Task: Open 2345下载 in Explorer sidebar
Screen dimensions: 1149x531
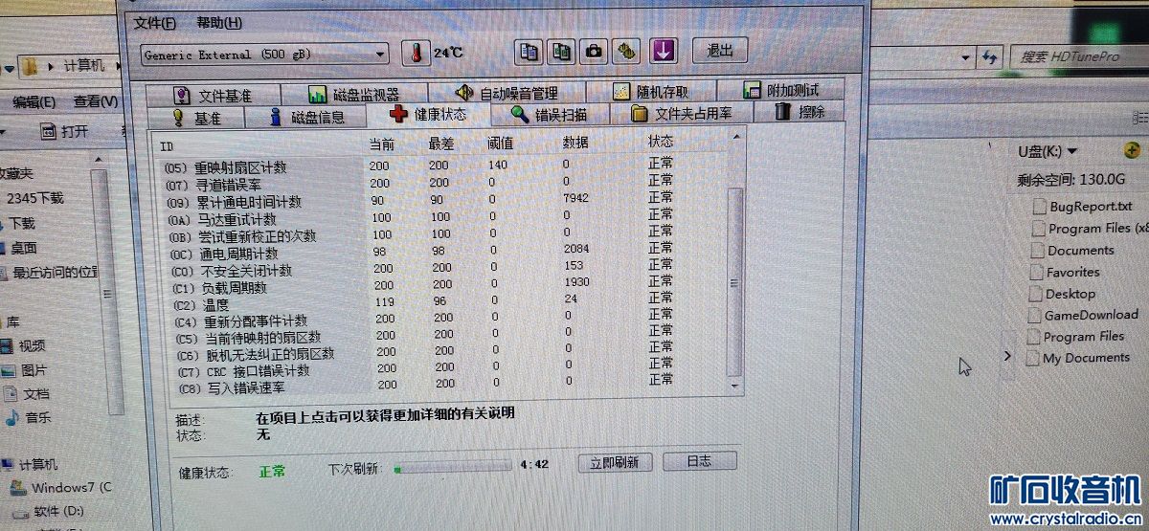Action: coord(34,198)
